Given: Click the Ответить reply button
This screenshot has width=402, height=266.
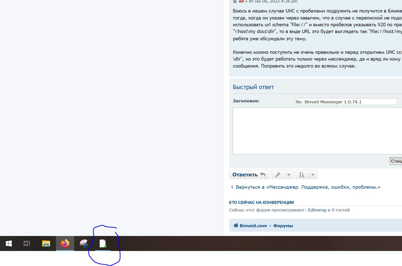Looking at the screenshot, I should click(249, 175).
